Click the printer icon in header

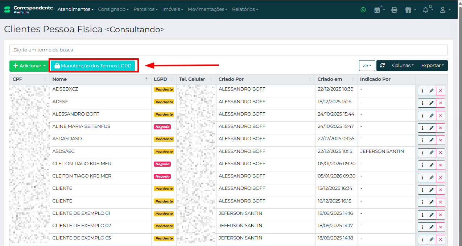click(394, 10)
